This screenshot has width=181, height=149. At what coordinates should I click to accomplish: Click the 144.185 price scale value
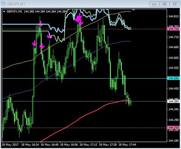click(173, 140)
